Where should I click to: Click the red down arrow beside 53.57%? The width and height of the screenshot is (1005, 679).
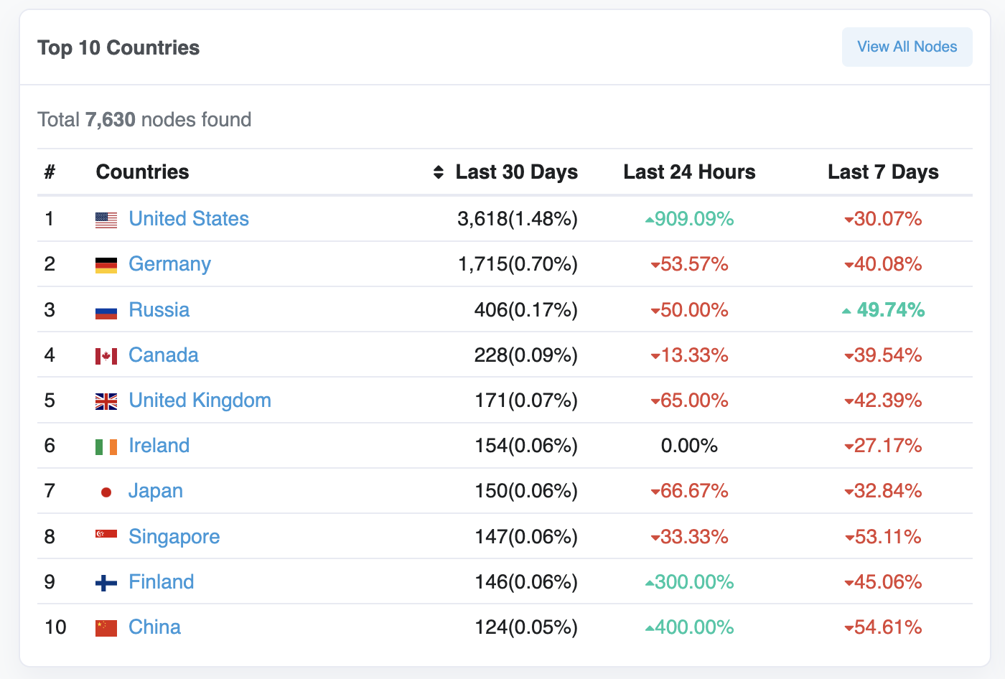click(x=654, y=264)
